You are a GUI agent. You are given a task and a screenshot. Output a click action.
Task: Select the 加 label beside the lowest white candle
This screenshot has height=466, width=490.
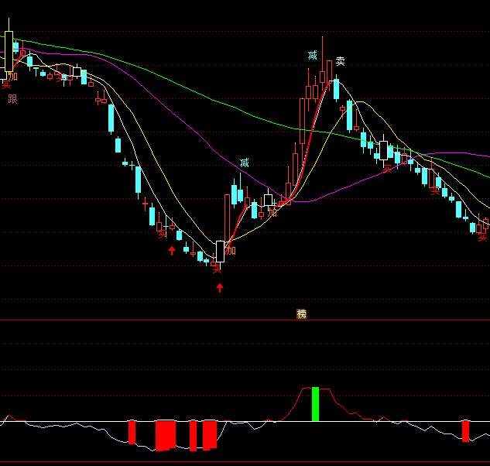[x=231, y=251]
